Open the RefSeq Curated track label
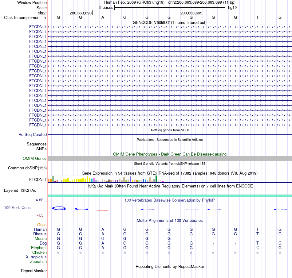The image size is (292, 278). 33,134
